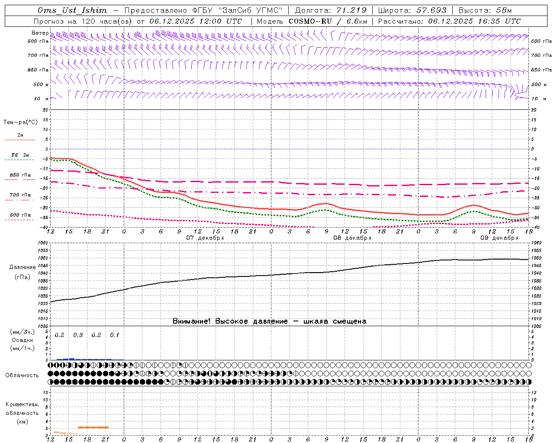Click the forecast length text Прогноз на 120 часа(ов)
This screenshot has height=443, width=554.
[x=84, y=21]
